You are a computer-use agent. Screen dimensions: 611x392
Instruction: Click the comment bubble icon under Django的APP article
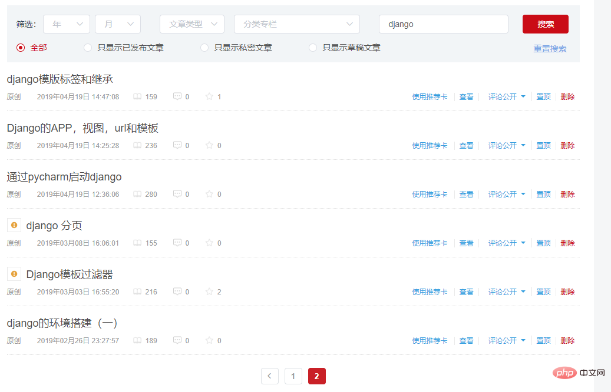(177, 145)
